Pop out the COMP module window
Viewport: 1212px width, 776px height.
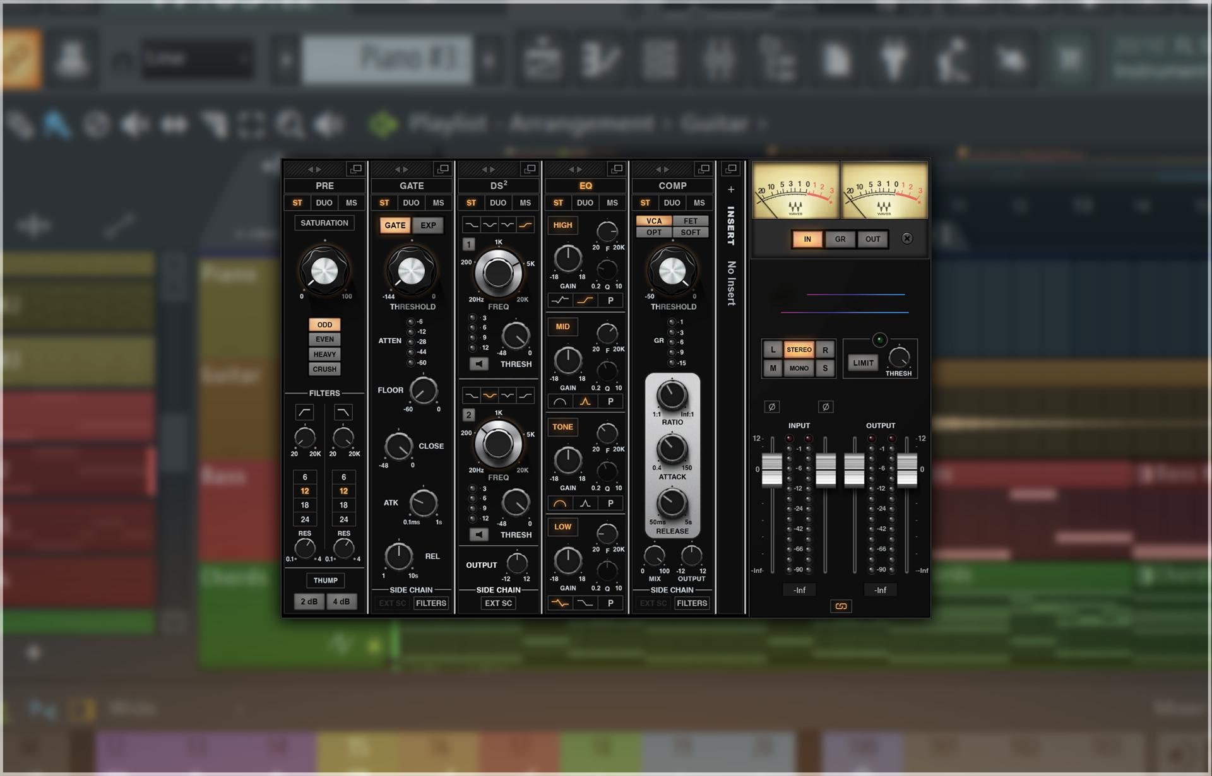(704, 169)
